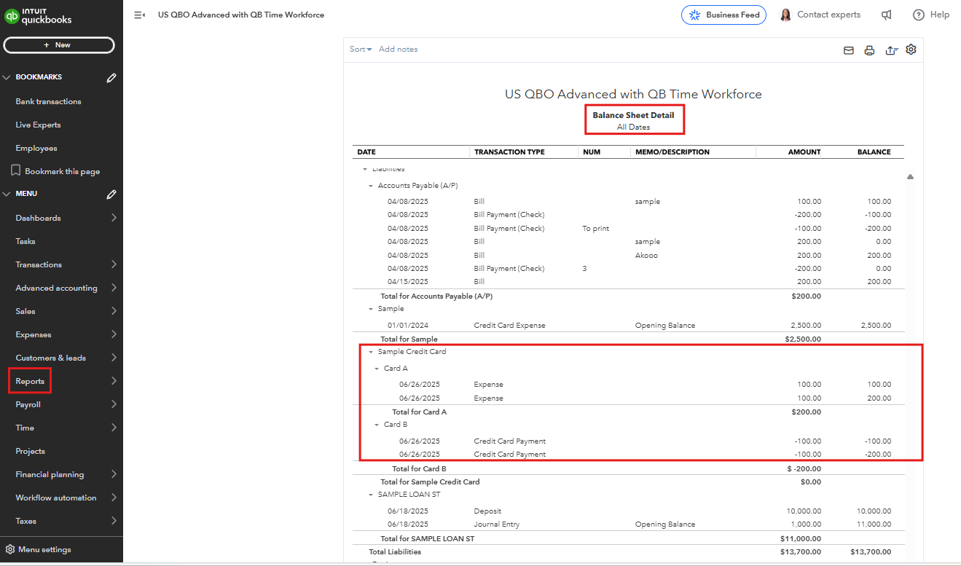Click the MEMO/DESCRIPTION column header
Screen dimensions: 961x566
(672, 152)
